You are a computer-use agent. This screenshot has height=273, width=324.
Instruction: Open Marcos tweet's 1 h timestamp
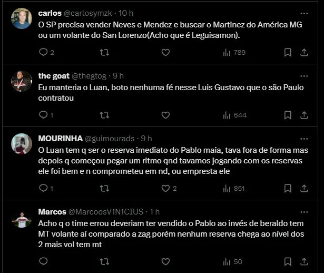tap(155, 212)
